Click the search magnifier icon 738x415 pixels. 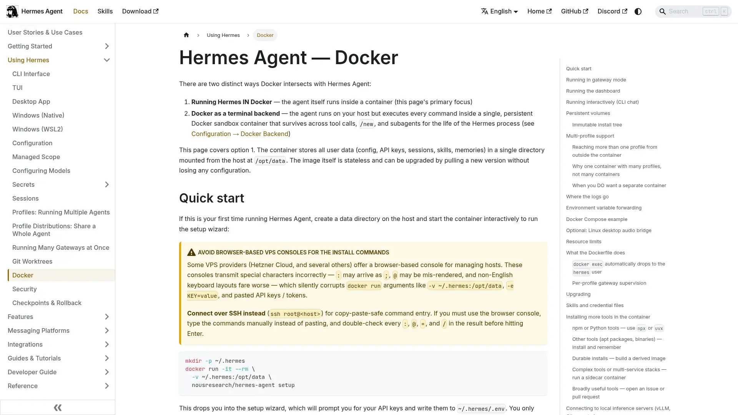[x=662, y=12]
